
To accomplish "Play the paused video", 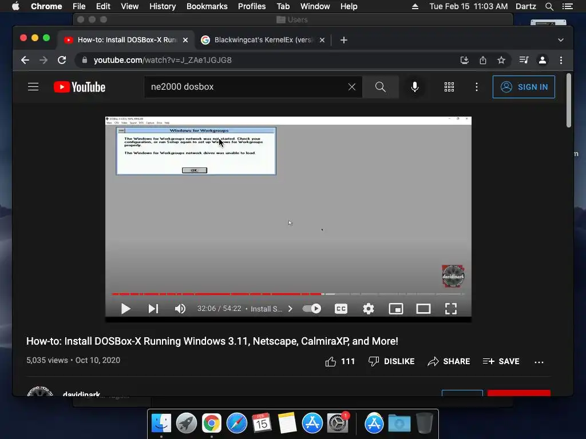I will [x=126, y=309].
